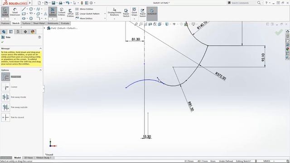Select the Line sketch tool

pyautogui.click(x=24, y=9)
